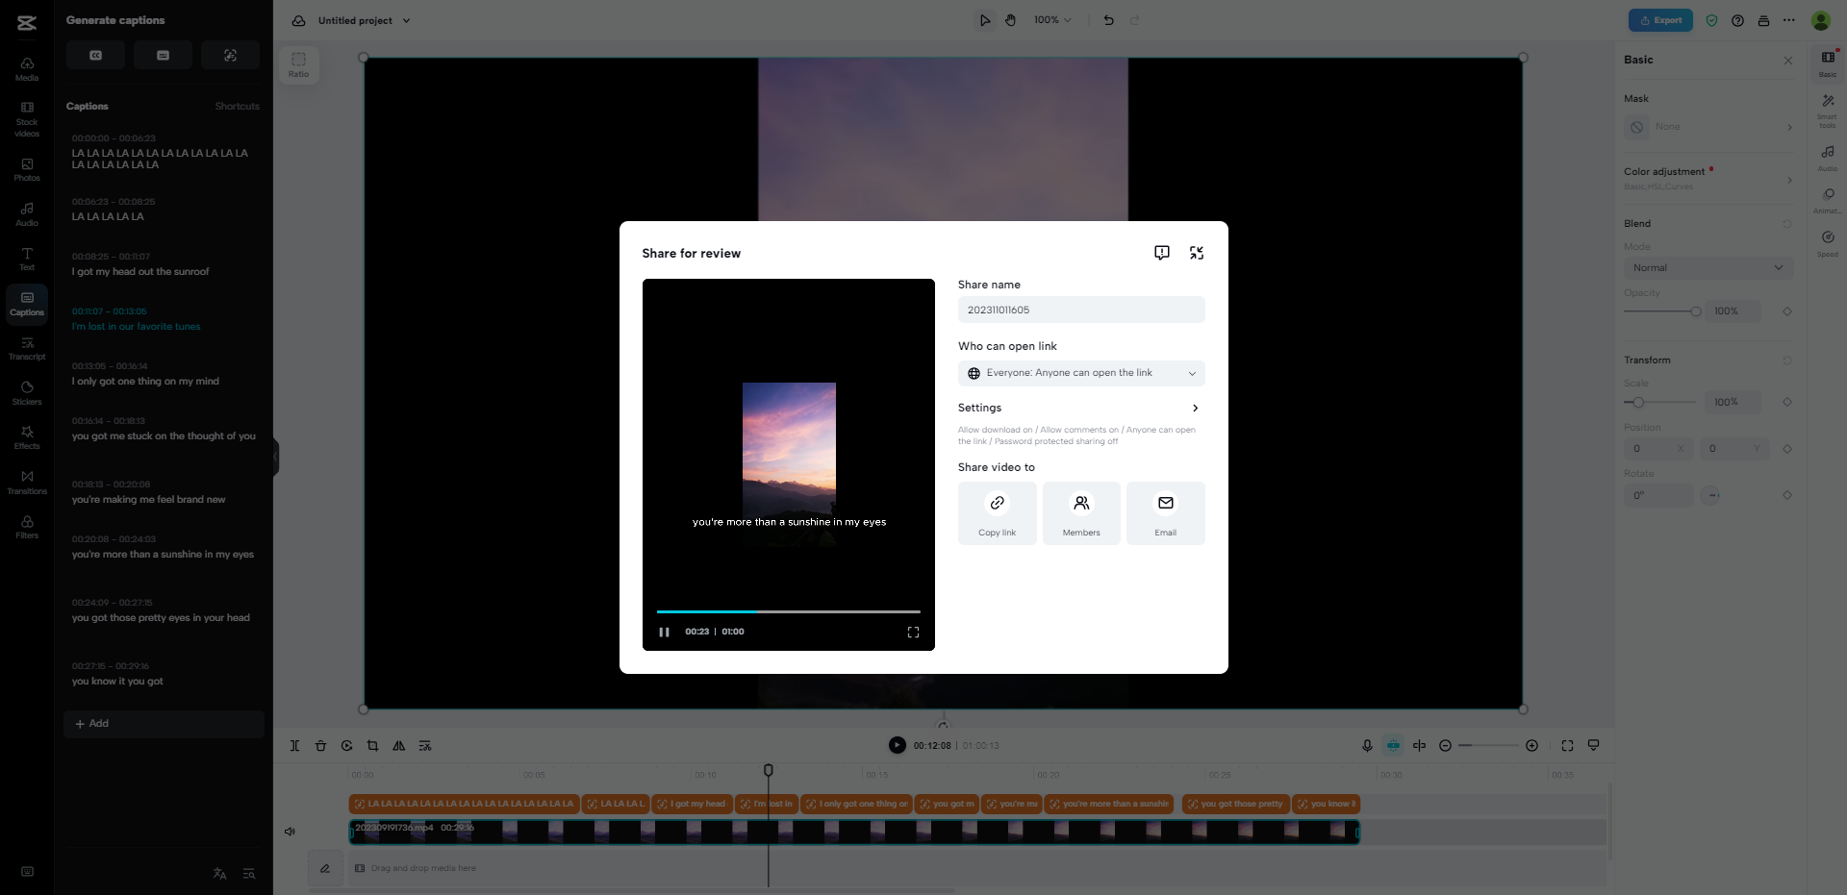This screenshot has height=895, width=1847.
Task: Select the hand pan tool
Action: [x=1010, y=20]
